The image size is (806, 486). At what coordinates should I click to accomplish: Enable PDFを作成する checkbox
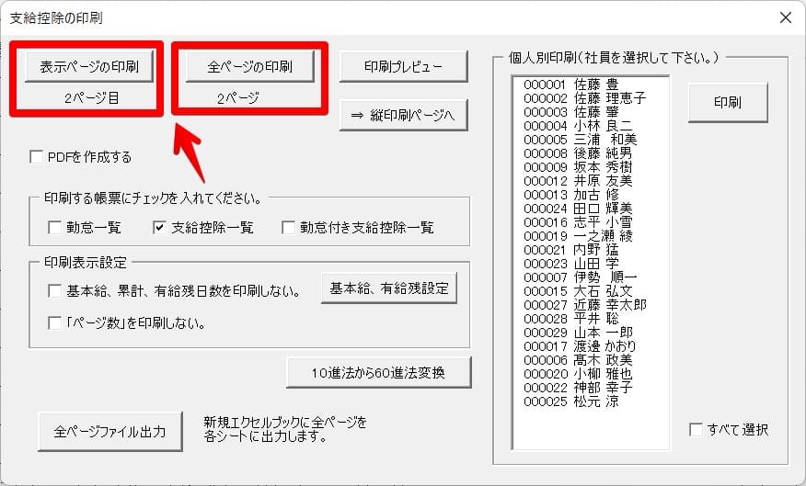point(37,157)
